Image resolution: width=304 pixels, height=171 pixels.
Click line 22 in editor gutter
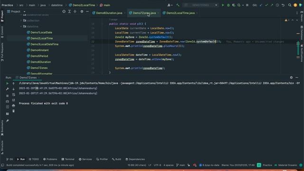(93, 42)
